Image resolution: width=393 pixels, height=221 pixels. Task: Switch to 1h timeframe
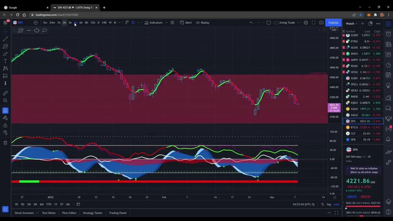tap(59, 22)
